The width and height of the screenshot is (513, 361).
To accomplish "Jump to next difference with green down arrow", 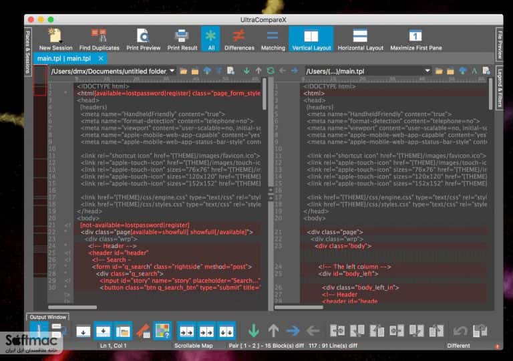I will (x=254, y=330).
